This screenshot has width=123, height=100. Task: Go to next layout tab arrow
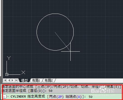(x=13, y=80)
